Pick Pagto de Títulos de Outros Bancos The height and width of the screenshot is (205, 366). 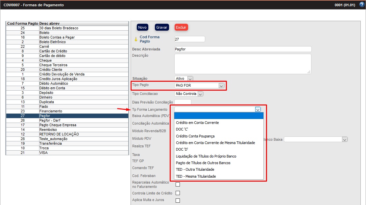[203, 163]
